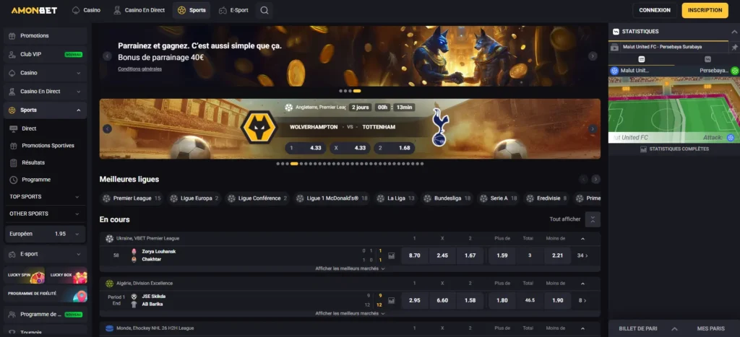Go to next promo banner slide
This screenshot has width=740, height=337.
(593, 56)
